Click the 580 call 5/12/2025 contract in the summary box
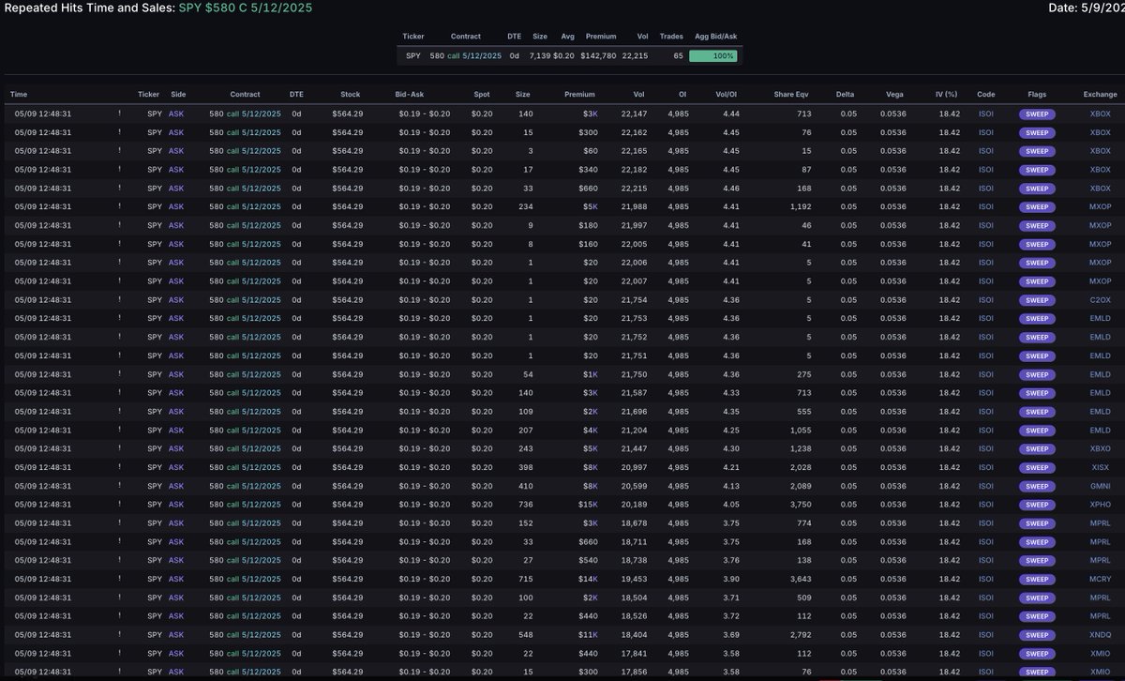Screen dimensions: 1125x681 [x=466, y=56]
